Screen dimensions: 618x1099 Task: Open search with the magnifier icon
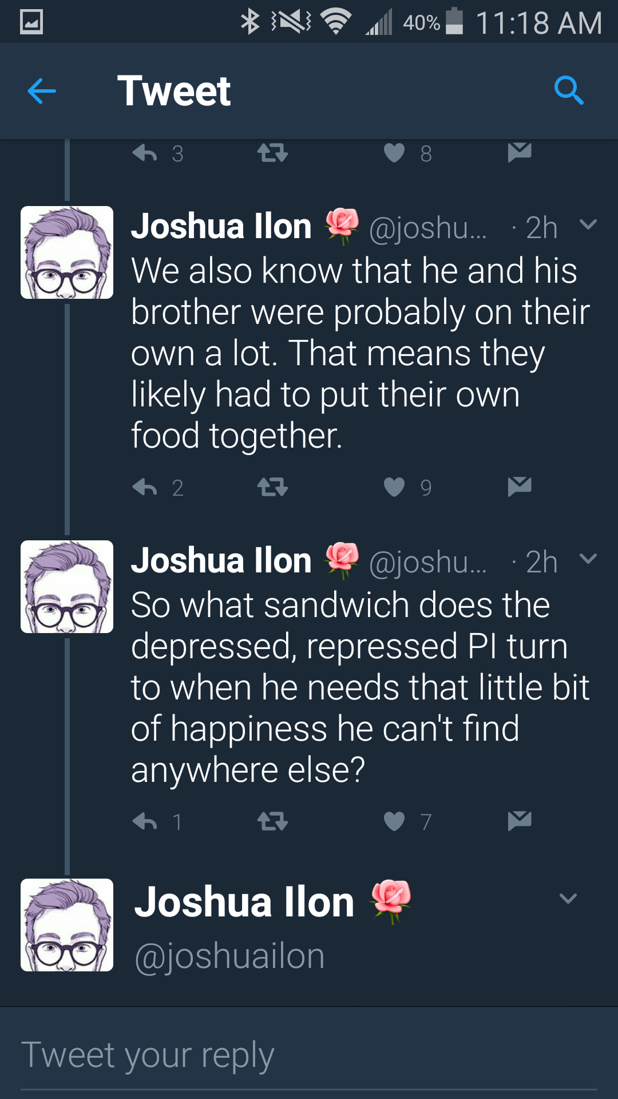569,90
